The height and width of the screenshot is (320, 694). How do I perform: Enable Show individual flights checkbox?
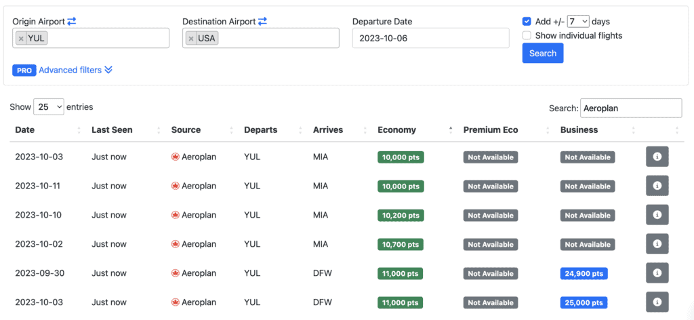527,35
